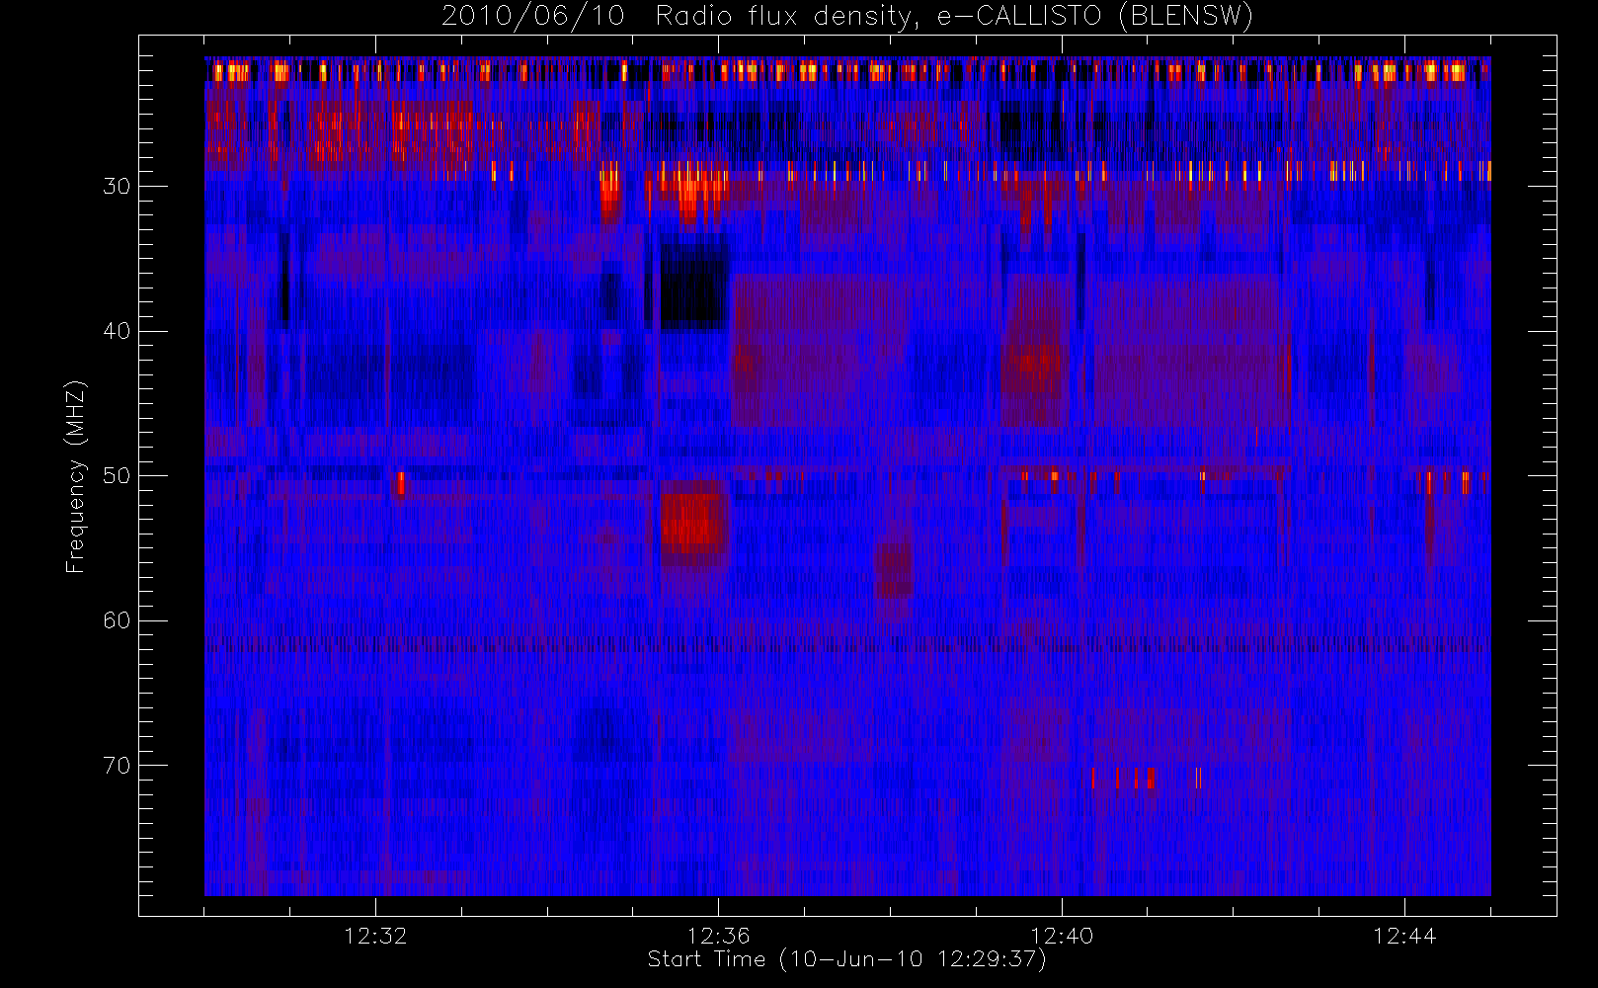Click the 70 MHz frequency tick label

[x=117, y=766]
